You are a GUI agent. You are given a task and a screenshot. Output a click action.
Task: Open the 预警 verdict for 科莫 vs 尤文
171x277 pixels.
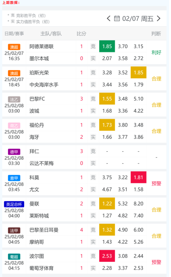[x=156, y=184]
